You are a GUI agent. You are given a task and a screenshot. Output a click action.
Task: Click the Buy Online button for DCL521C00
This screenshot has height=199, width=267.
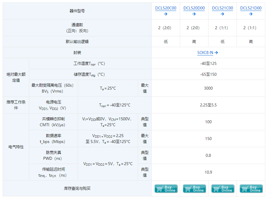[223, 188]
